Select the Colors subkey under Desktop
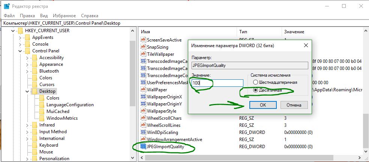The width and height of the screenshot is (369, 162). [53, 98]
